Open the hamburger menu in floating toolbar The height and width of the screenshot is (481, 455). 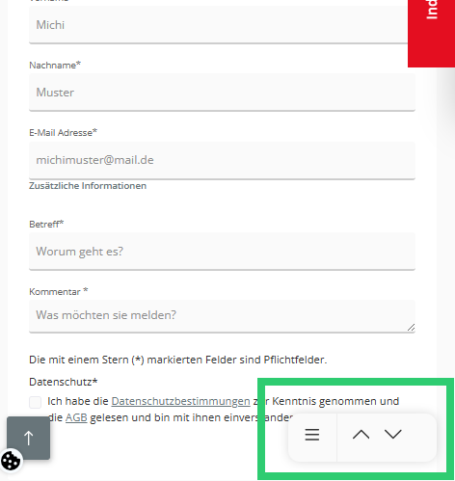(x=312, y=435)
